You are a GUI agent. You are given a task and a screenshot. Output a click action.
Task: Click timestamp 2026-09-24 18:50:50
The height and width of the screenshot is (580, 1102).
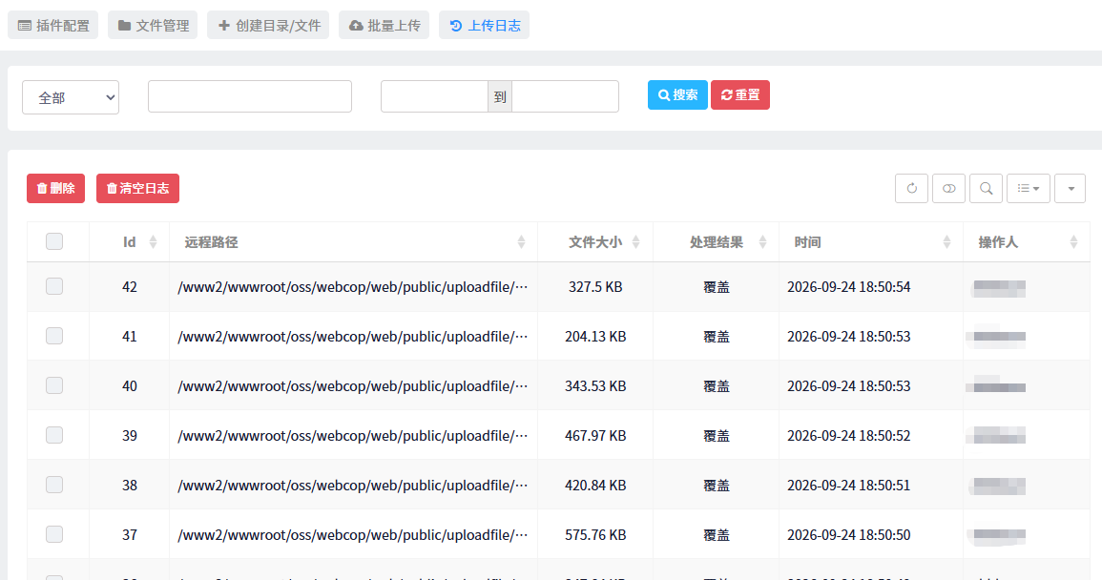[x=848, y=535]
